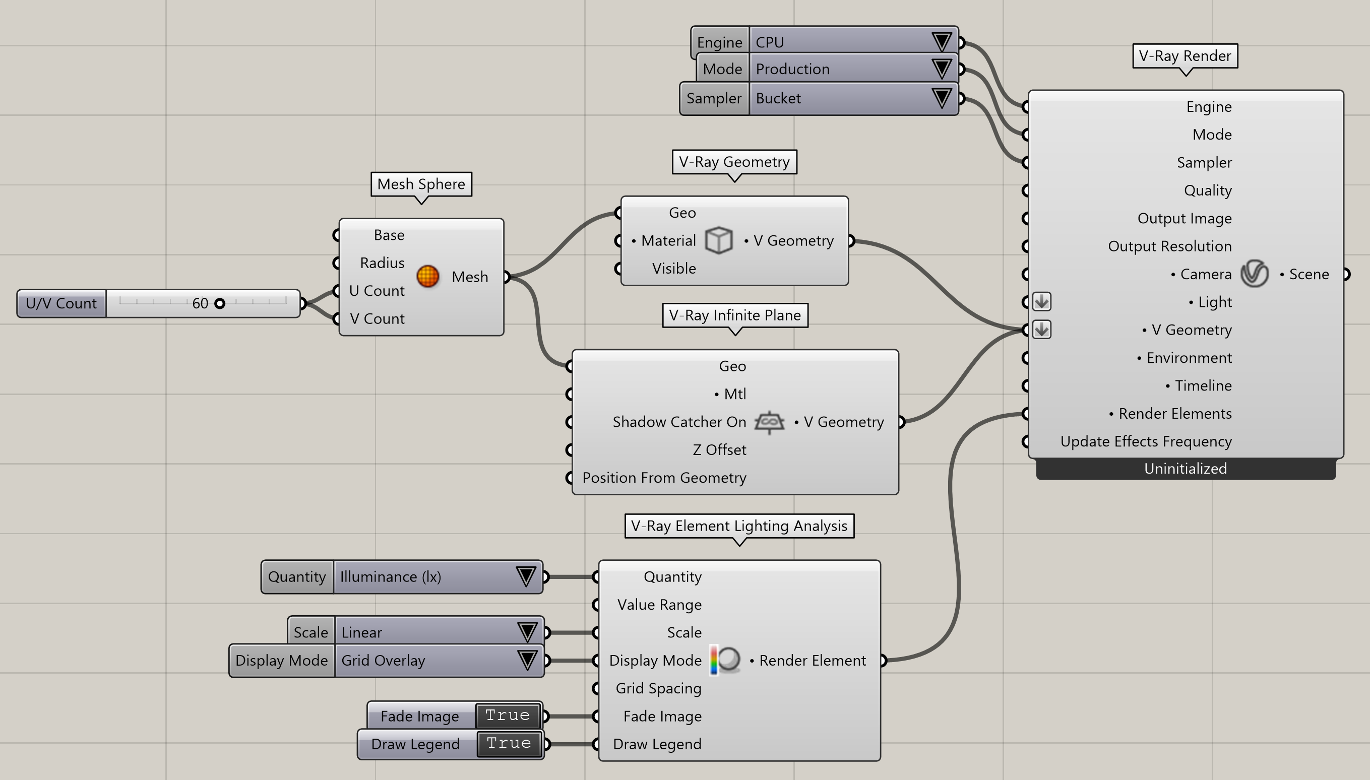Click the U Count input on Mesh Sphere
This screenshot has width=1370, height=780.
tap(377, 290)
